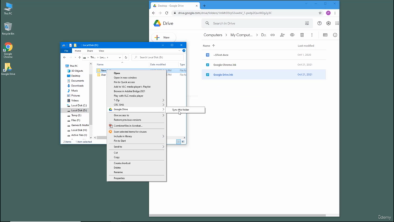
Task: Click the share person icon in Drive
Action: click(x=282, y=35)
